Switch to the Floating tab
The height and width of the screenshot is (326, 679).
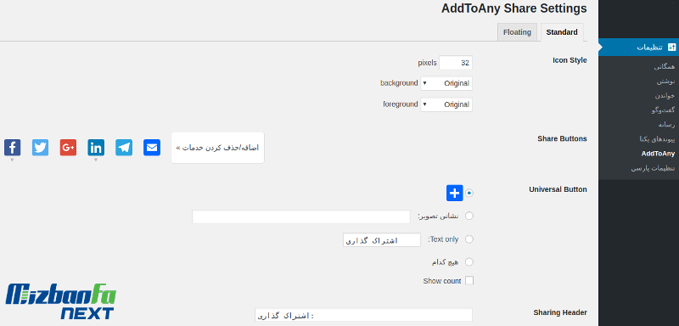coord(517,32)
